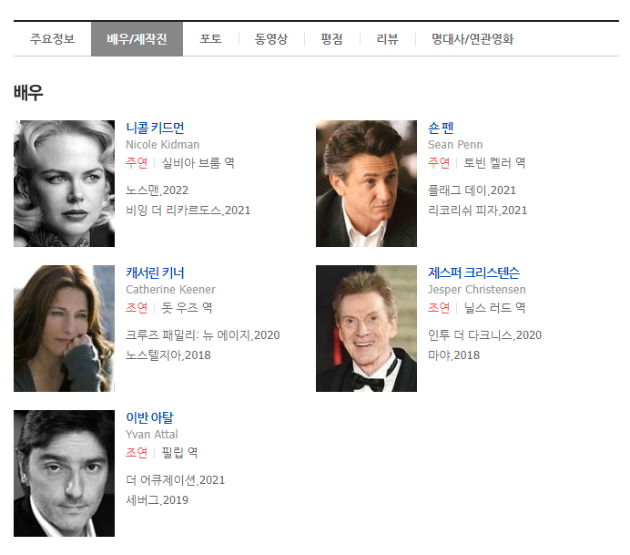Open the 숀 펜 actor name link
The width and height of the screenshot is (630, 555).
[441, 128]
